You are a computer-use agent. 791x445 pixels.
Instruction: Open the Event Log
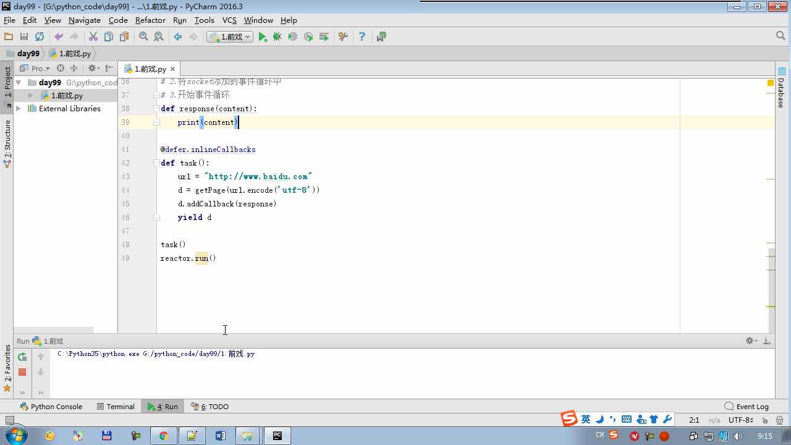[747, 407]
